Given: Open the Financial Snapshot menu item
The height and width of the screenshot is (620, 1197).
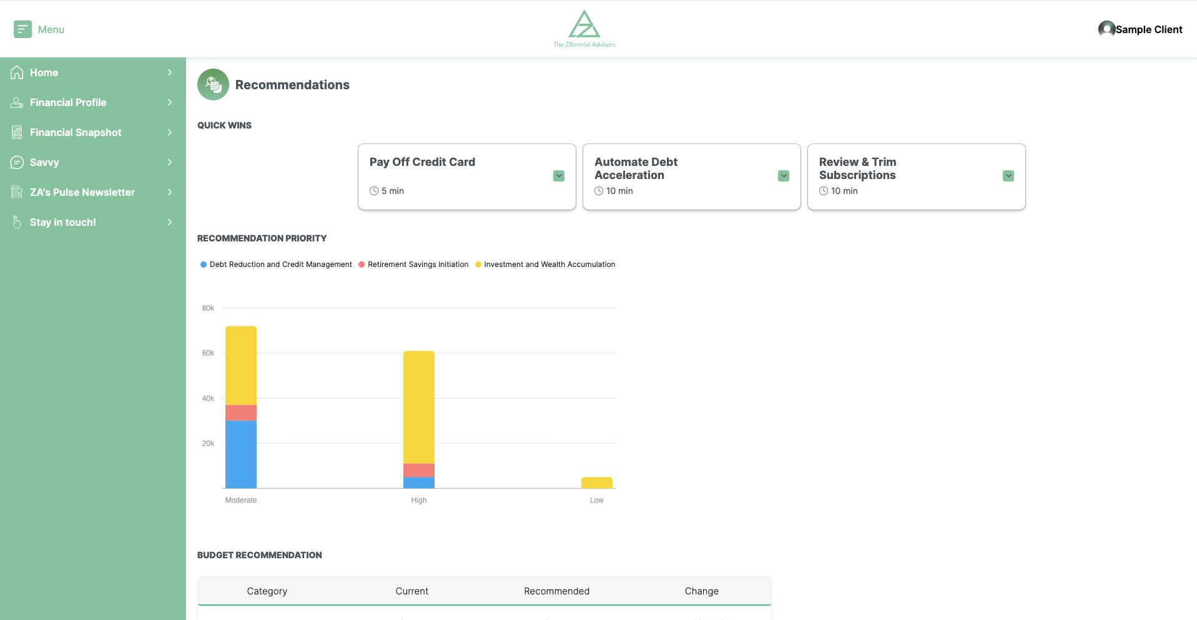Looking at the screenshot, I should [76, 132].
